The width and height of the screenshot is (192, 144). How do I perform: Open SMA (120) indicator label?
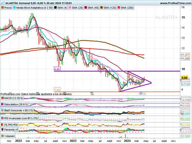click(110, 8)
